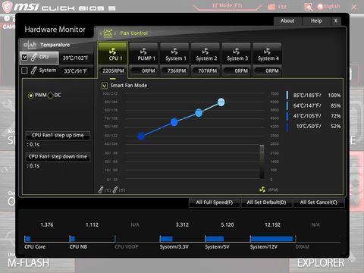Click the CPU NB voltage bar
This screenshot has width=364, height=273.
point(72,239)
